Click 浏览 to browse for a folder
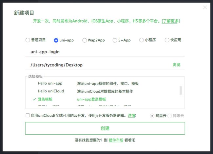Image resolution: width=213 pixels, height=154 pixels. pyautogui.click(x=176, y=65)
